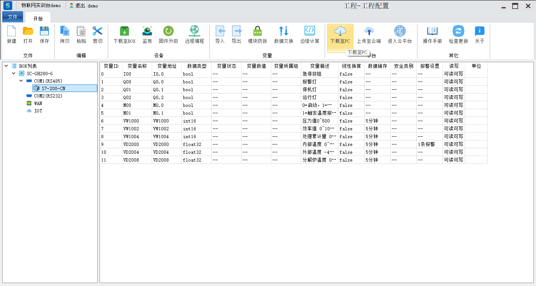Enter the cloud platform 进入云平台
This screenshot has height=286, width=536.
400,35
